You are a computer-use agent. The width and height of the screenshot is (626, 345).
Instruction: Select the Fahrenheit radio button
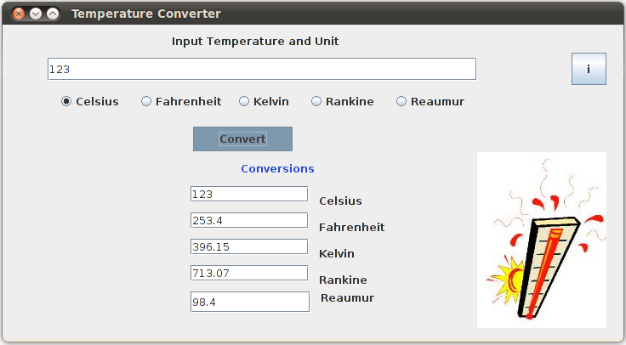181,101
